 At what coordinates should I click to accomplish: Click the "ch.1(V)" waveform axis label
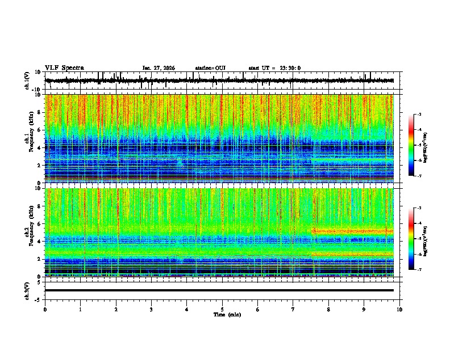[x=27, y=81]
